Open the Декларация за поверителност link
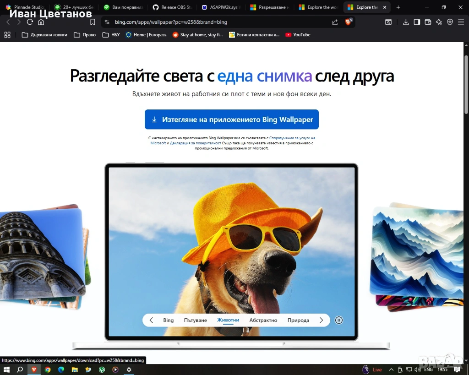The width and height of the screenshot is (469, 375). tap(195, 143)
